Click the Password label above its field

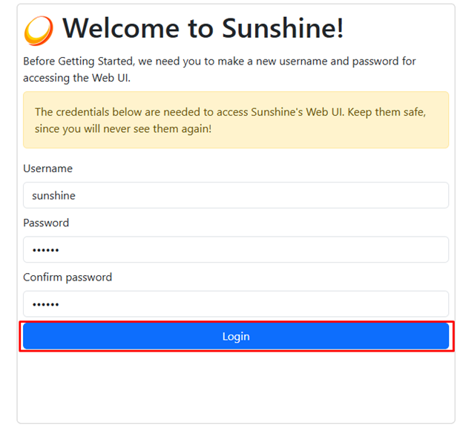(46, 223)
